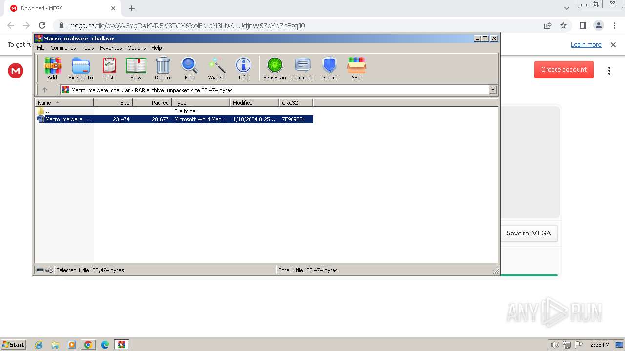Open a new Chrome tab
Viewport: 625px width, 351px height.
132,8
